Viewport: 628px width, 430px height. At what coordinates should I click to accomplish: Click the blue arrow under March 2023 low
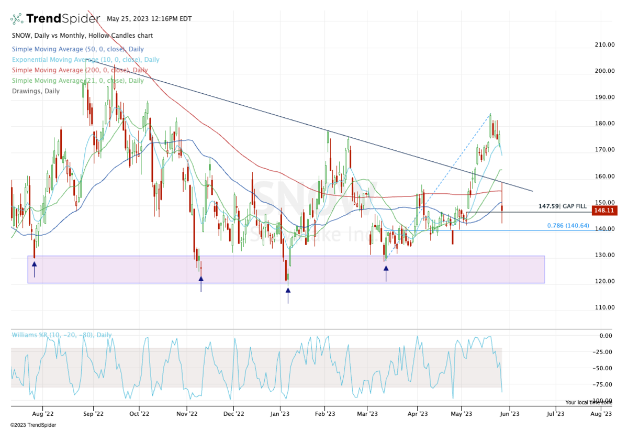pyautogui.click(x=386, y=273)
